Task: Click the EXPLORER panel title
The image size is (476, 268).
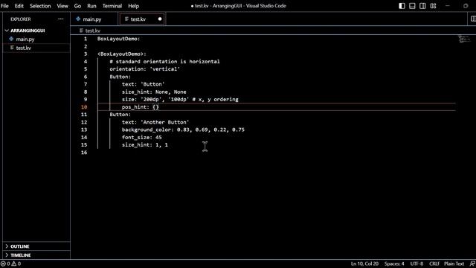Action: pyautogui.click(x=21, y=19)
